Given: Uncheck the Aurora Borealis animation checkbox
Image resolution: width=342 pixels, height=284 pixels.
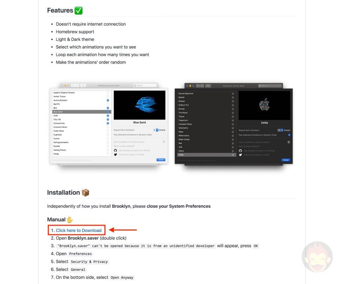Looking at the screenshot, I should pos(108,100).
